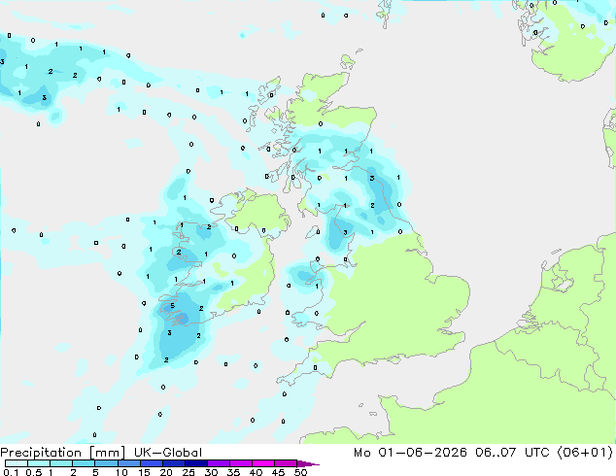Click the legend label '20'
This screenshot has width=616, height=476.
[166, 472]
